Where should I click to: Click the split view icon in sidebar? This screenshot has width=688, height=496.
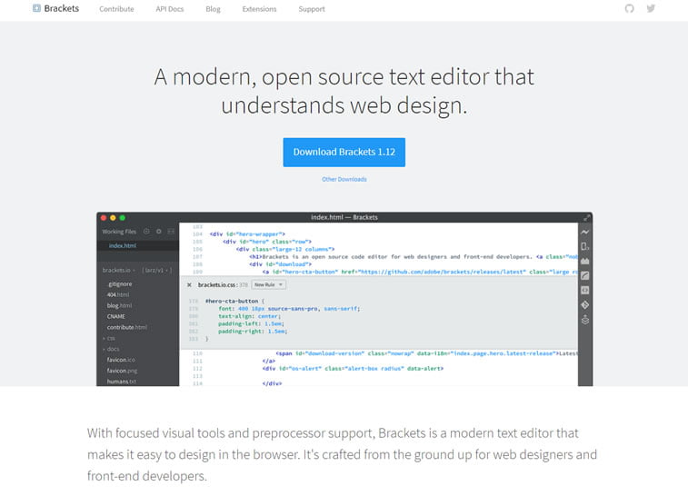(x=171, y=231)
